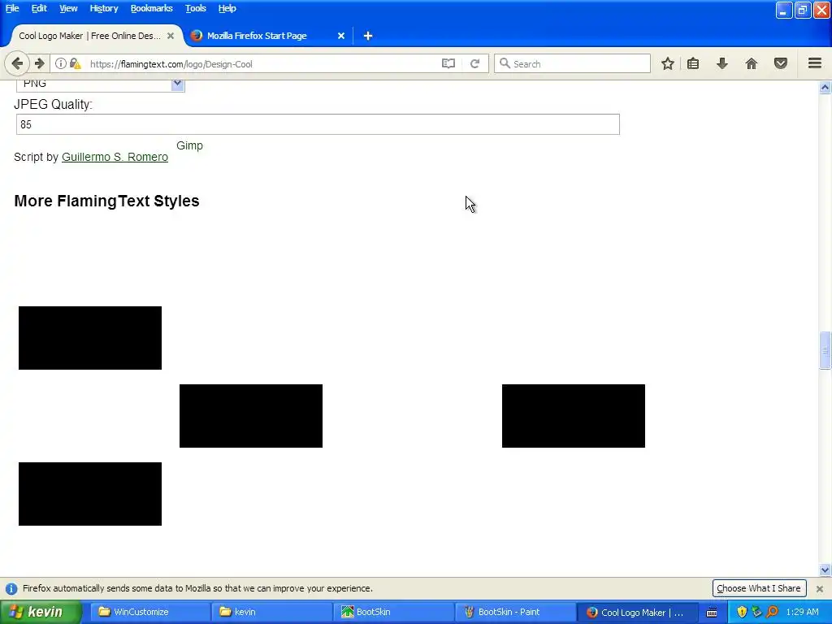Screen dimensions: 832x624
Task: Open the History menu
Action: click(x=103, y=8)
